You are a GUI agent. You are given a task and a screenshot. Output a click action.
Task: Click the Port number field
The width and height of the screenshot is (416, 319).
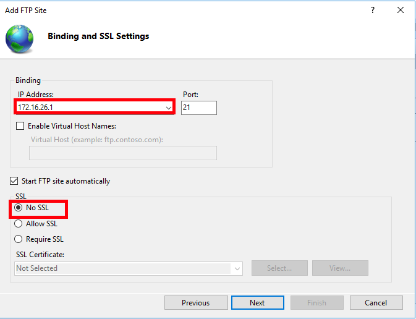click(199, 108)
